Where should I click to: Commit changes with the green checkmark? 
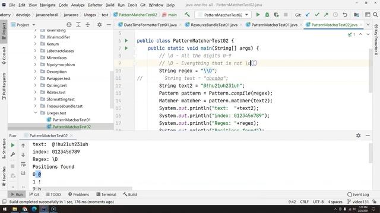(316, 15)
